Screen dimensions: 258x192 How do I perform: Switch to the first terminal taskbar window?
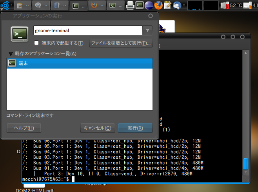[78, 6]
